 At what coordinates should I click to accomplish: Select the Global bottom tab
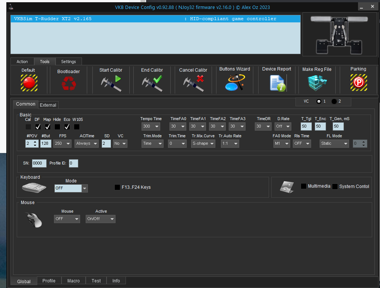click(24, 281)
